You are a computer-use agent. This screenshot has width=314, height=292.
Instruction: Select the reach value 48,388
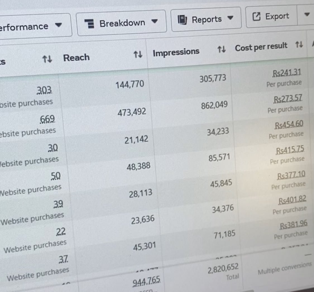[138, 166]
